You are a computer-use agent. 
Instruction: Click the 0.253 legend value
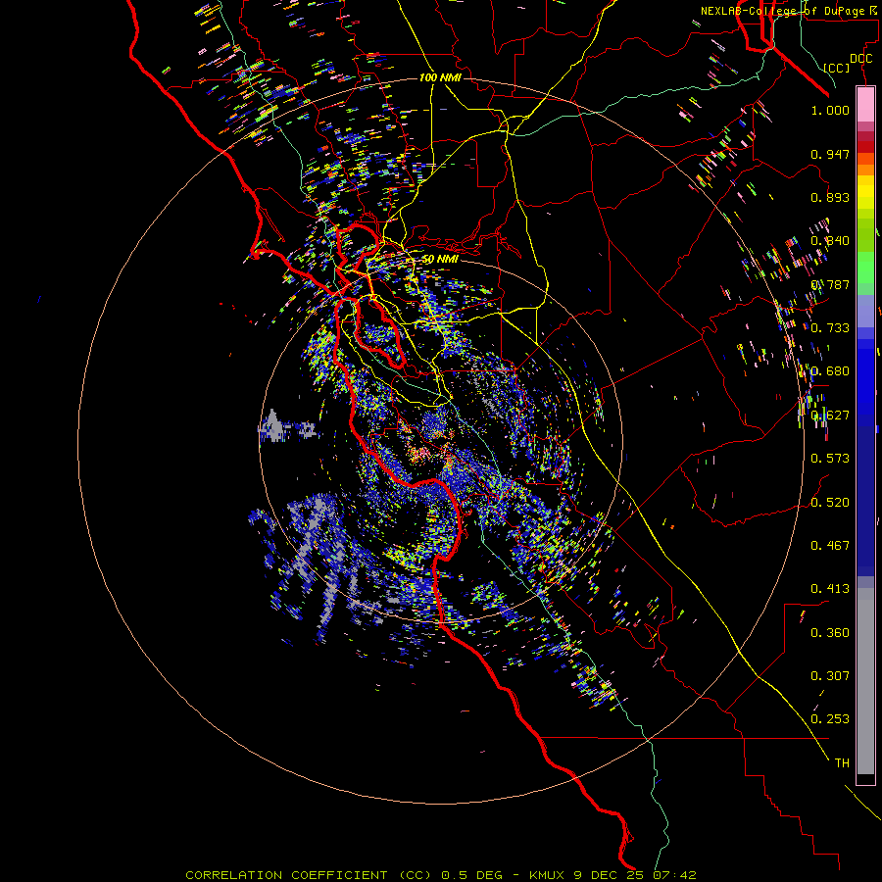[x=830, y=719]
